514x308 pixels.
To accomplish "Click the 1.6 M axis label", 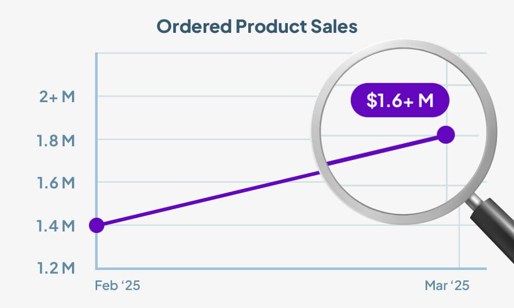I will (x=56, y=182).
